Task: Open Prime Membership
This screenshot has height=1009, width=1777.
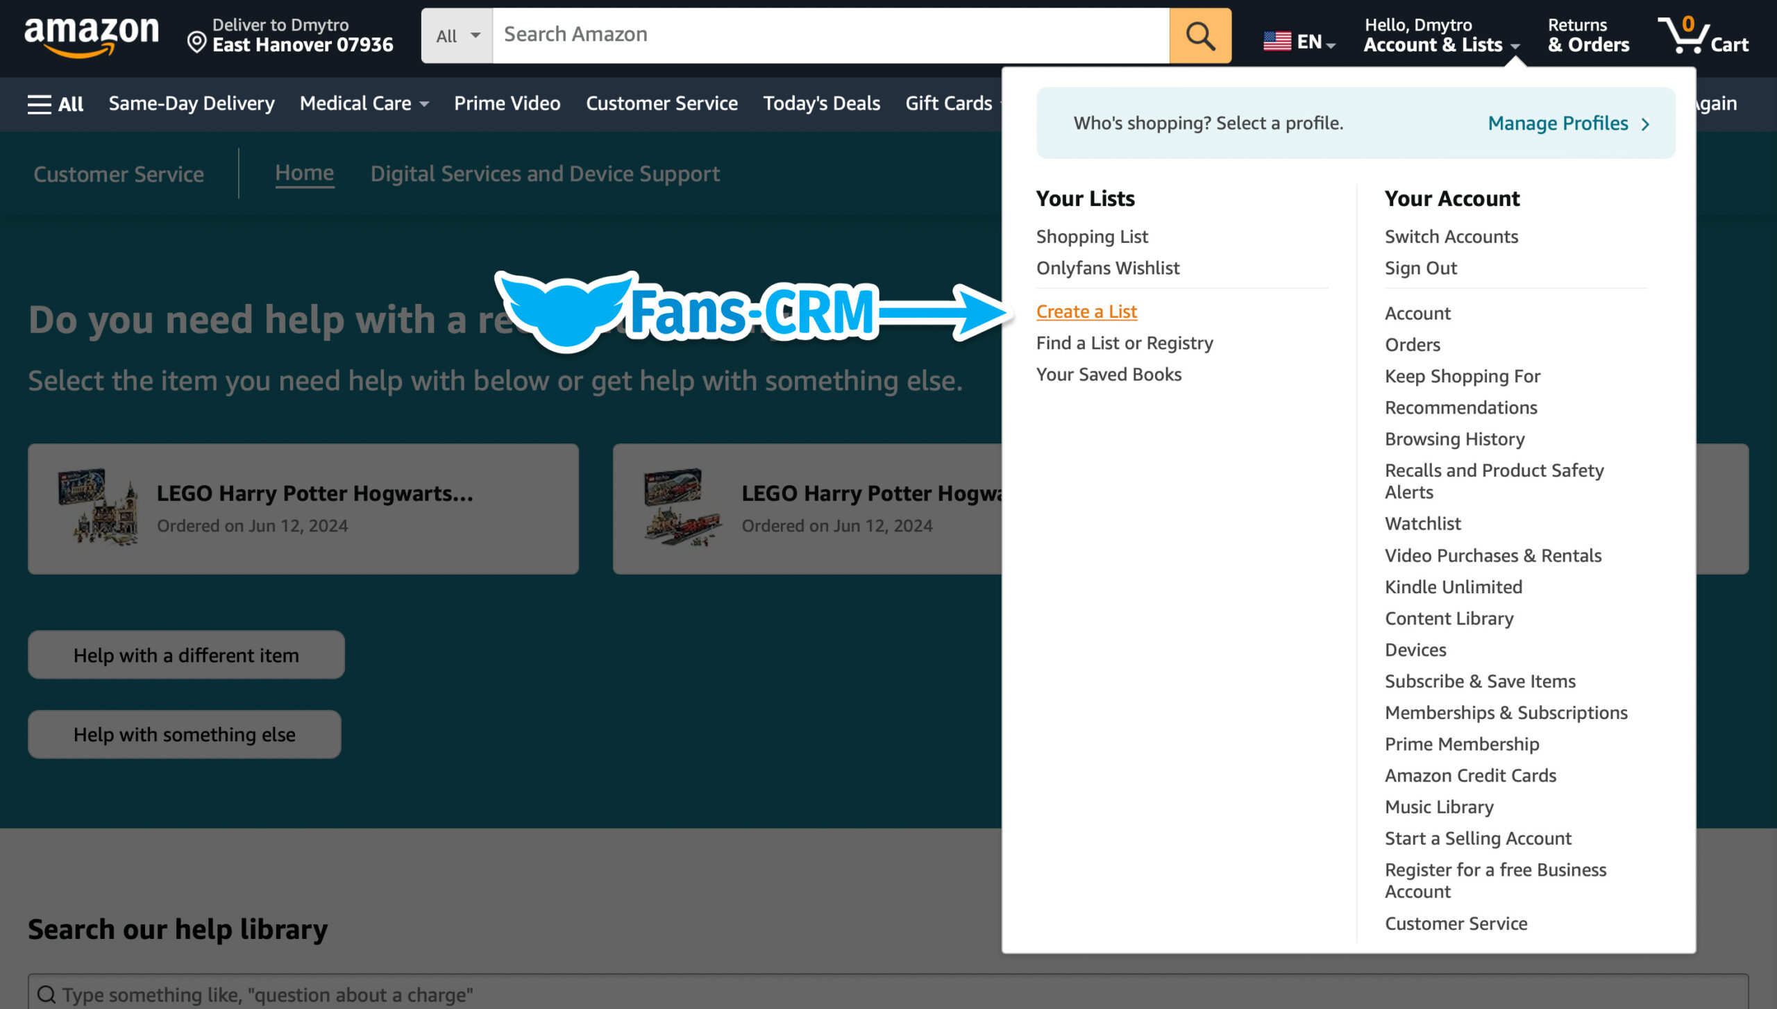Action: (1461, 744)
